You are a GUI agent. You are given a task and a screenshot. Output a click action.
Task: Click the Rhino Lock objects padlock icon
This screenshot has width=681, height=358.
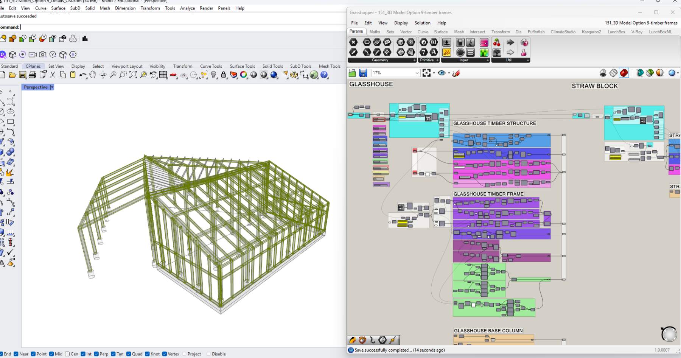(224, 75)
